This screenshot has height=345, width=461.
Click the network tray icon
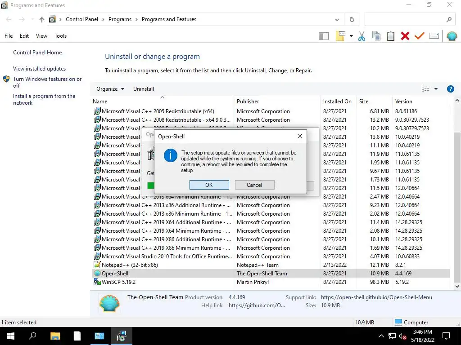[392, 336]
